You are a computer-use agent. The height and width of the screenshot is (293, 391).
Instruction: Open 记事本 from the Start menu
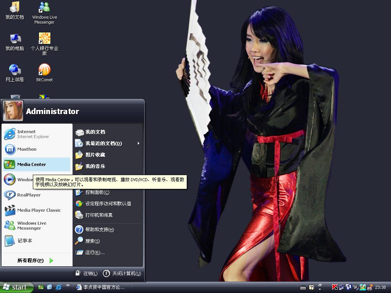coord(24,241)
